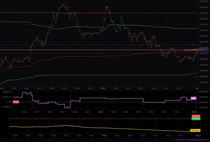This screenshot has width=210, height=142.
Task: Click the 62120.00 price axis label
Action: 204,42
